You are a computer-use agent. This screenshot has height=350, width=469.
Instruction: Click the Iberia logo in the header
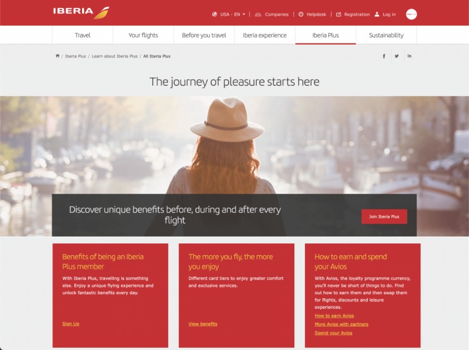click(82, 12)
